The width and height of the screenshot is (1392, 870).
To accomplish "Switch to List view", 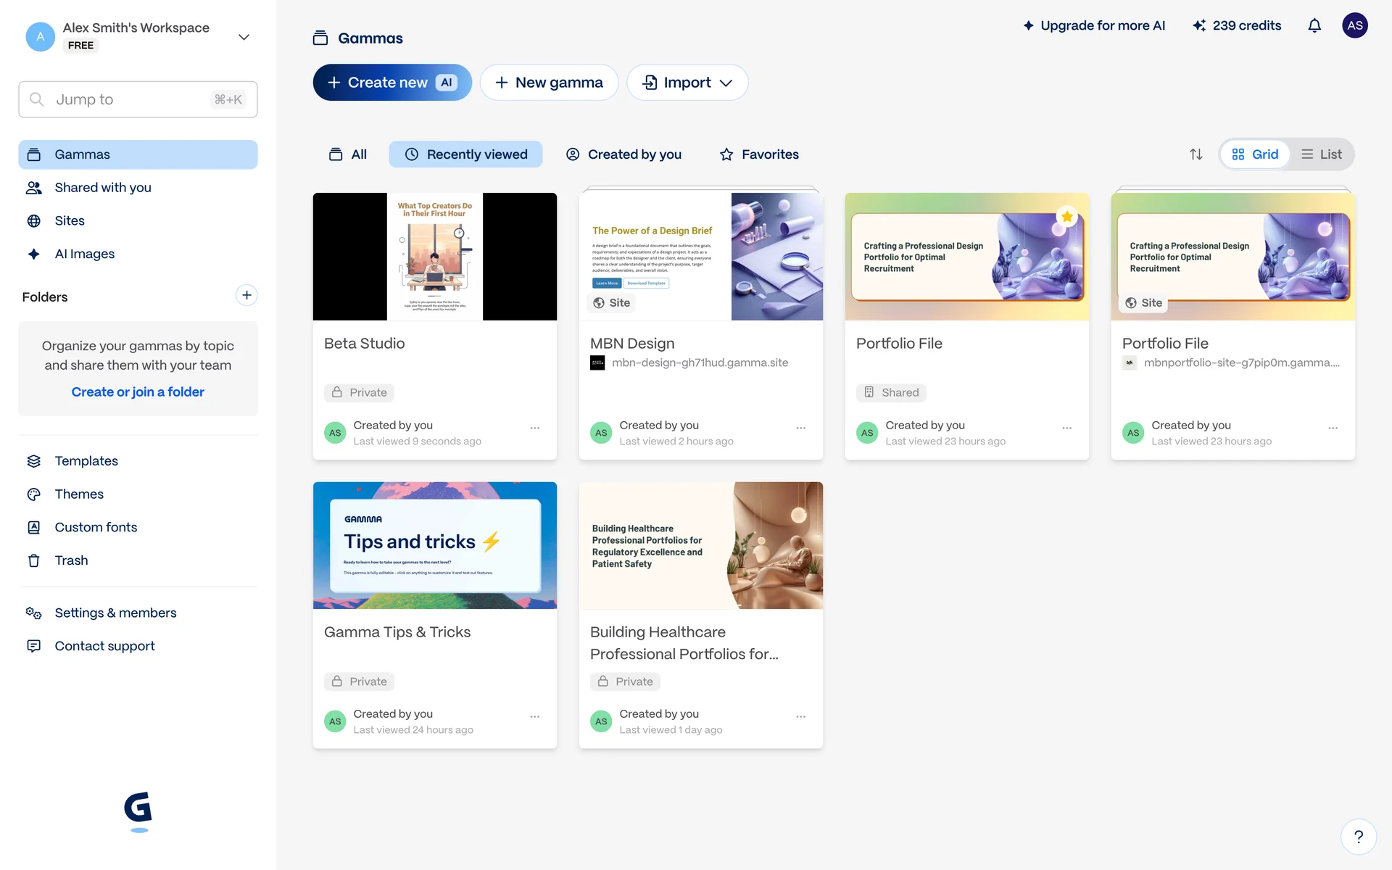I will (x=1322, y=154).
